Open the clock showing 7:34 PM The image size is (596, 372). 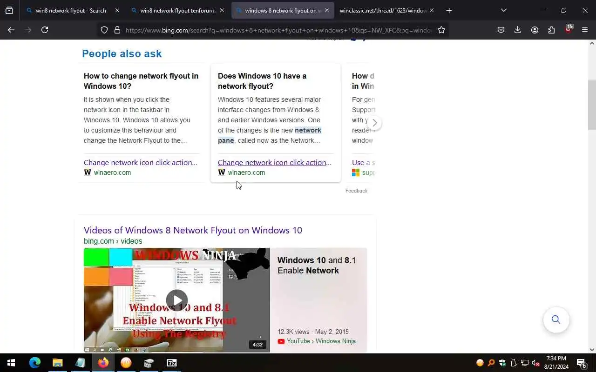[x=557, y=363]
